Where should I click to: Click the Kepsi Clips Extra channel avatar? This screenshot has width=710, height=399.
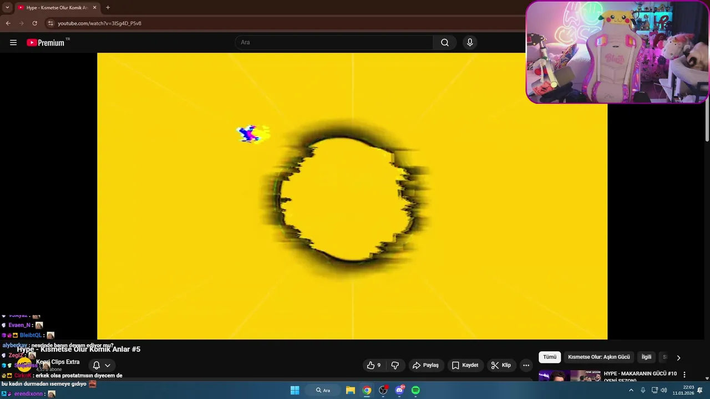(x=24, y=365)
